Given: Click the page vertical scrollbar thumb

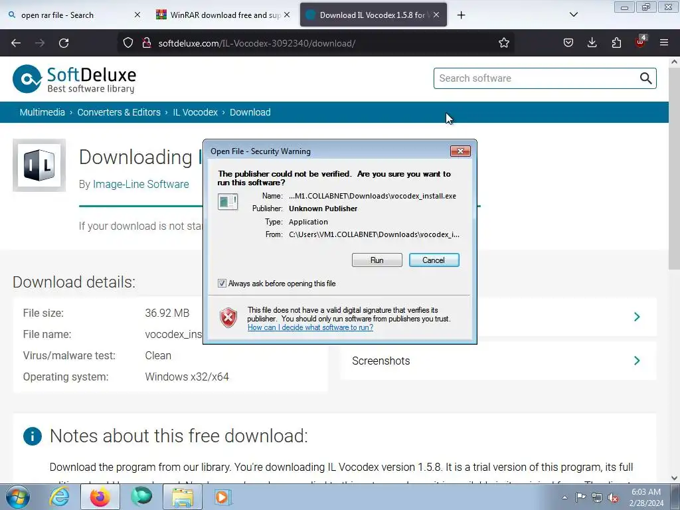Looking at the screenshot, I should click(674, 168).
